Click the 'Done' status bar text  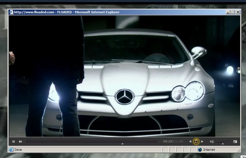point(18,150)
